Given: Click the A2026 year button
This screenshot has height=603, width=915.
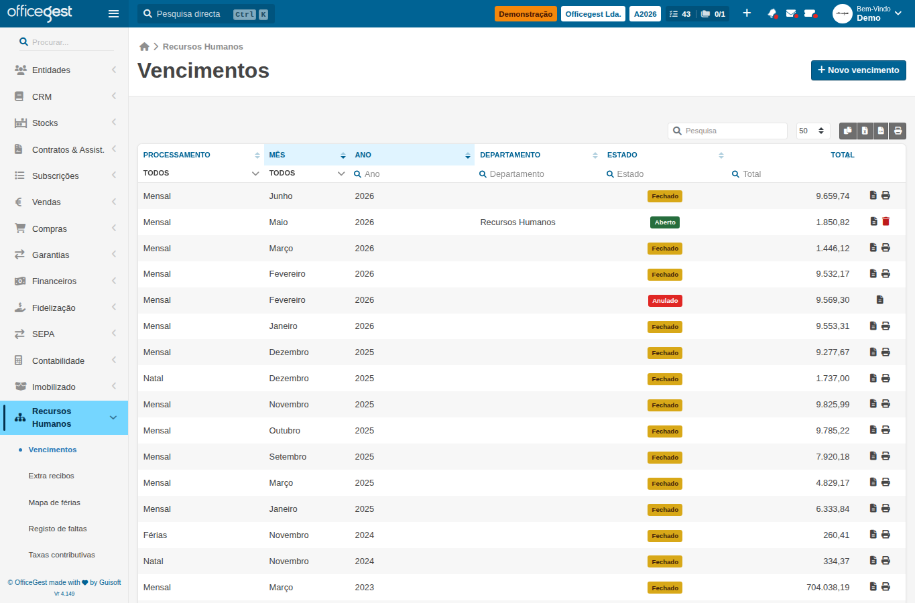Looking at the screenshot, I should click(x=646, y=14).
